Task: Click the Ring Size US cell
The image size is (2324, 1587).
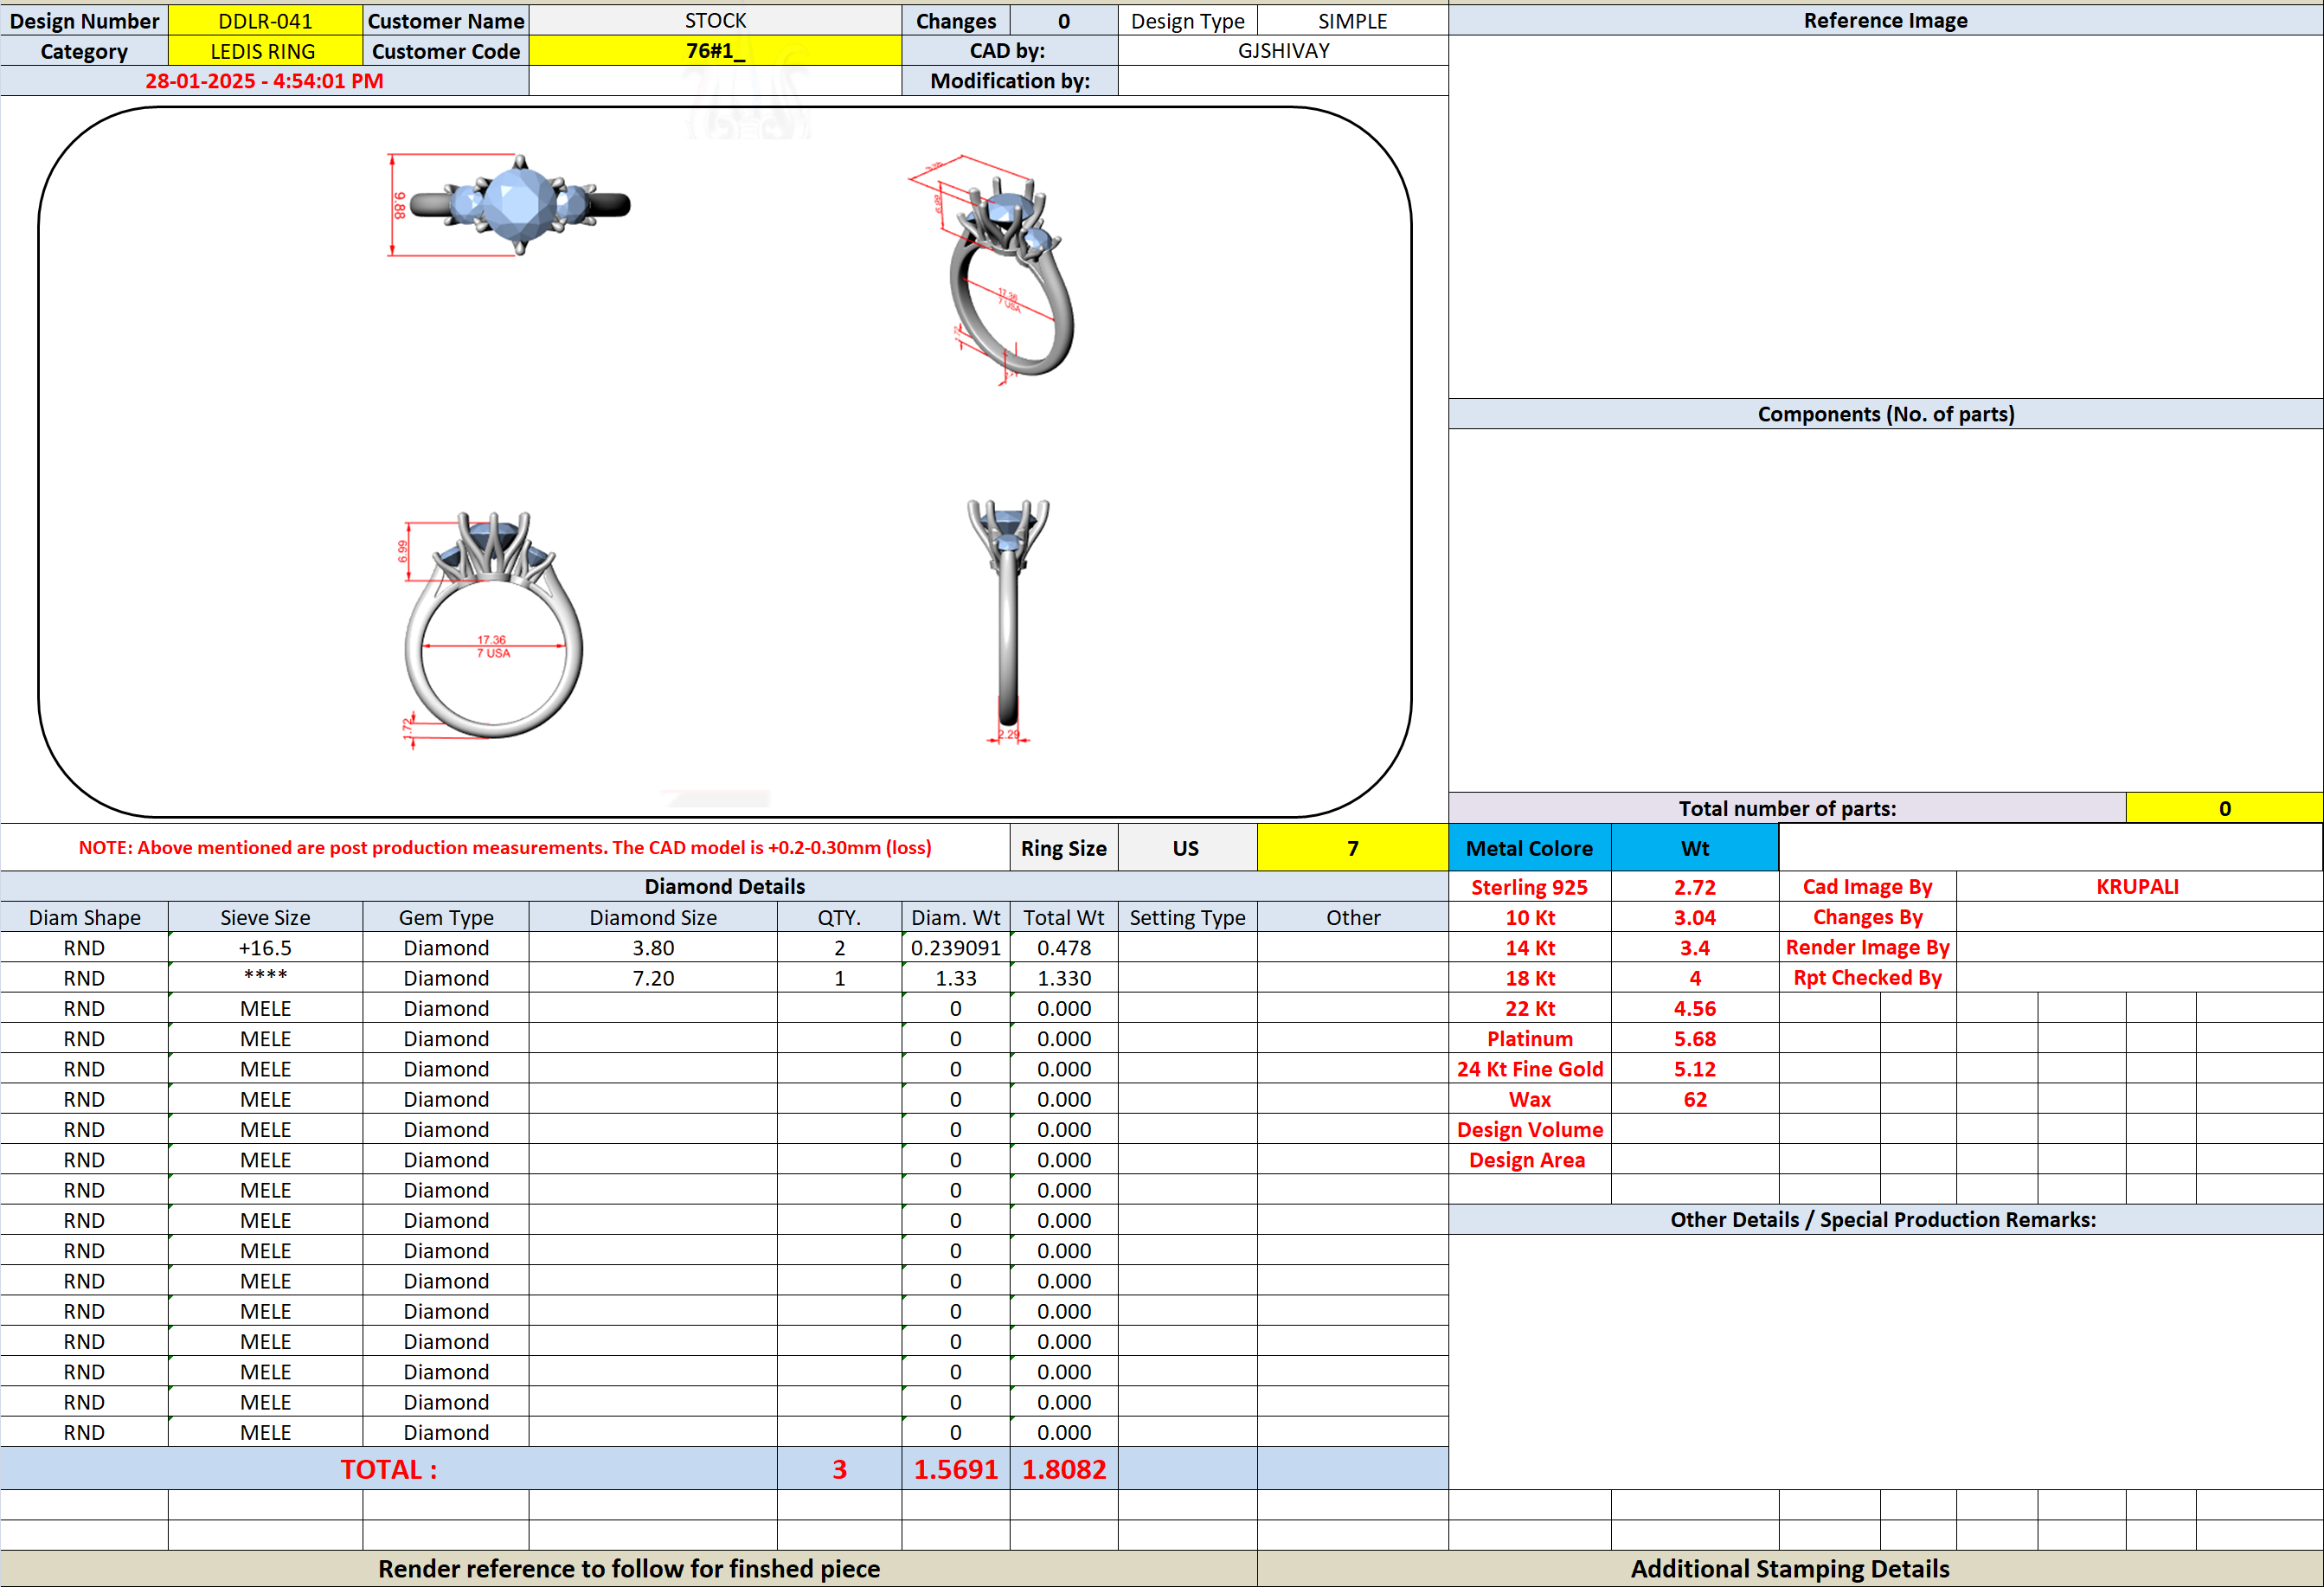Action: point(1186,848)
